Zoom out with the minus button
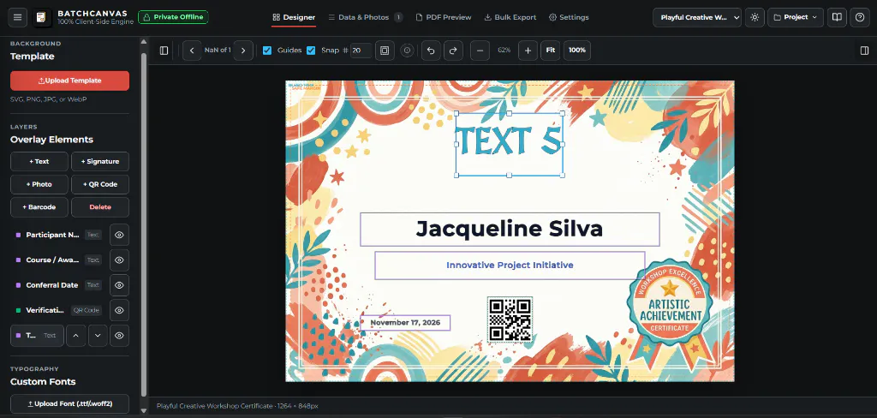 click(480, 51)
